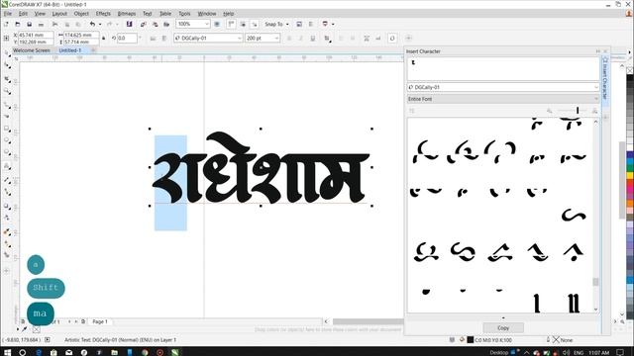Click the Print icon in the toolbar
The width and height of the screenshot is (634, 356).
pos(41,24)
